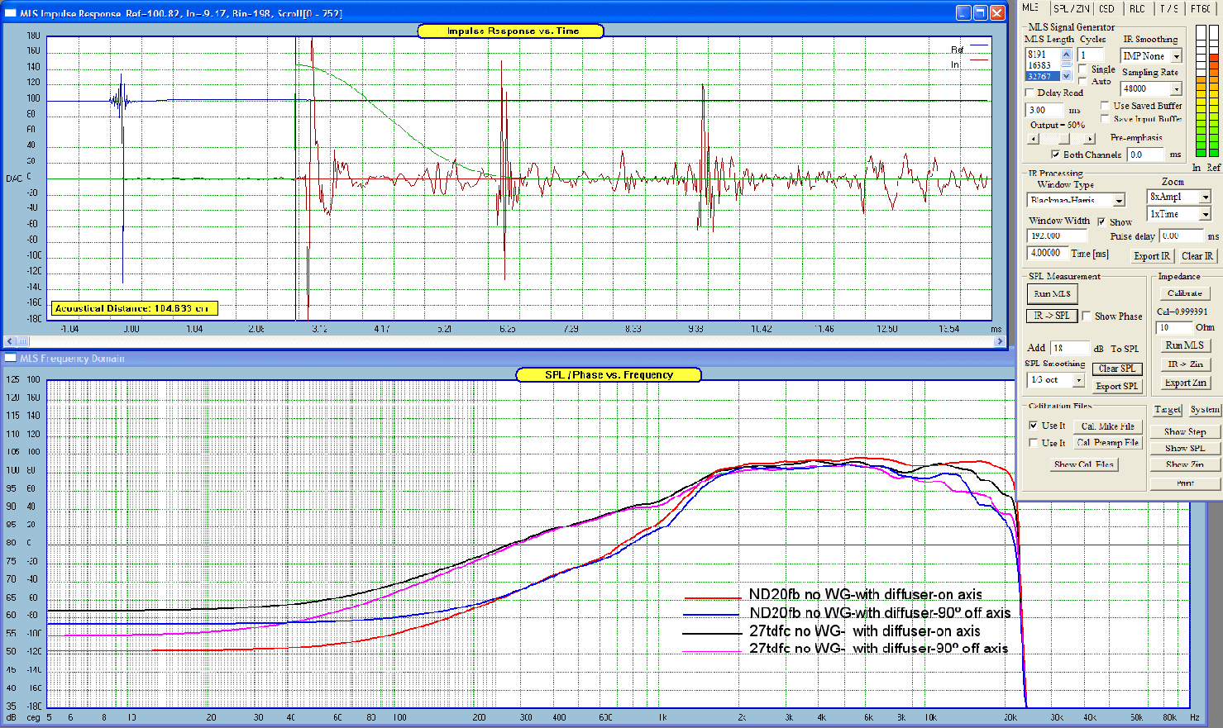Open the FT60 tab

[x=1201, y=8]
